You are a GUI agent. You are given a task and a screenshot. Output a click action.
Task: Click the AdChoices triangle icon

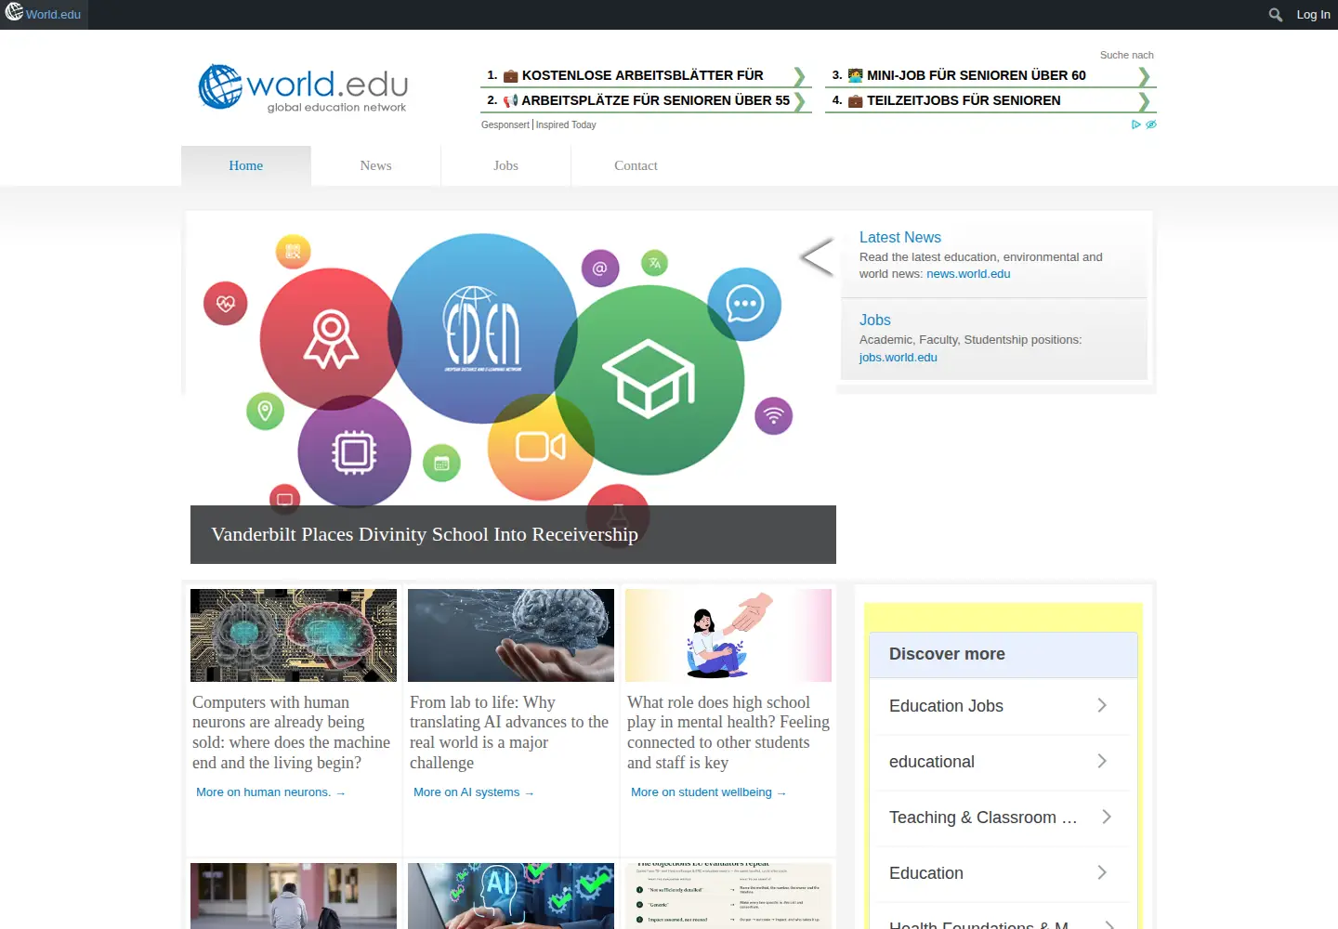[x=1135, y=124]
